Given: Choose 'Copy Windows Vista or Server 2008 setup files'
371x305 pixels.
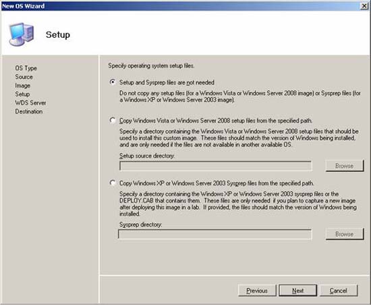Looking at the screenshot, I should [x=113, y=120].
